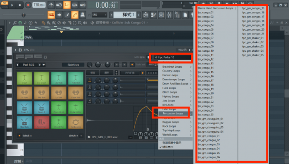The height and width of the screenshot is (164, 289).
Task: Trigger the Crash pad
Action: 25,78
